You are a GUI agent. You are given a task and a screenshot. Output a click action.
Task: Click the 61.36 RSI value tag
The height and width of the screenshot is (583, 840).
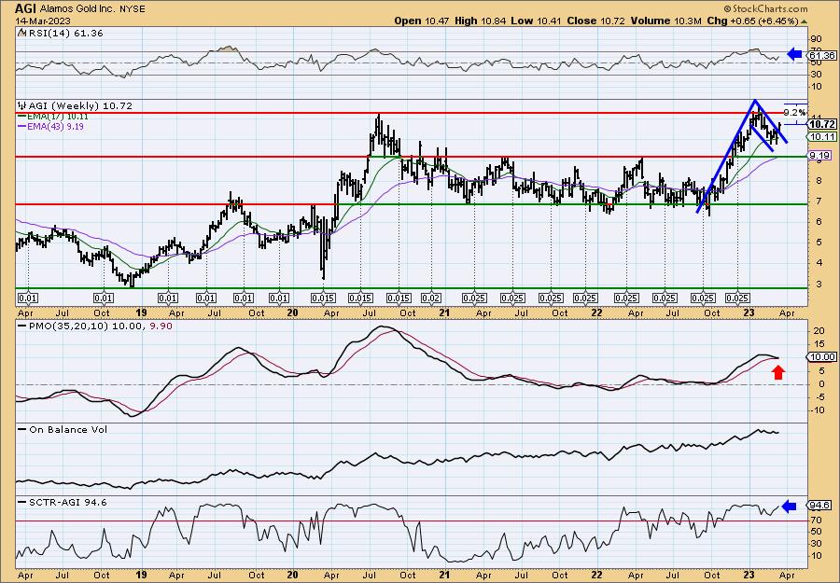[820, 56]
